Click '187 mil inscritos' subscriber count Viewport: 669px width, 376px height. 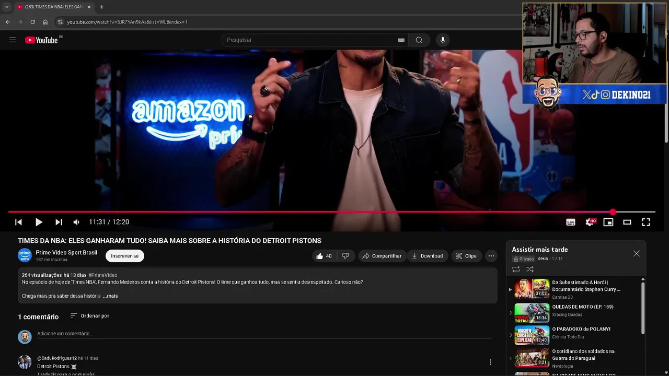point(51,260)
